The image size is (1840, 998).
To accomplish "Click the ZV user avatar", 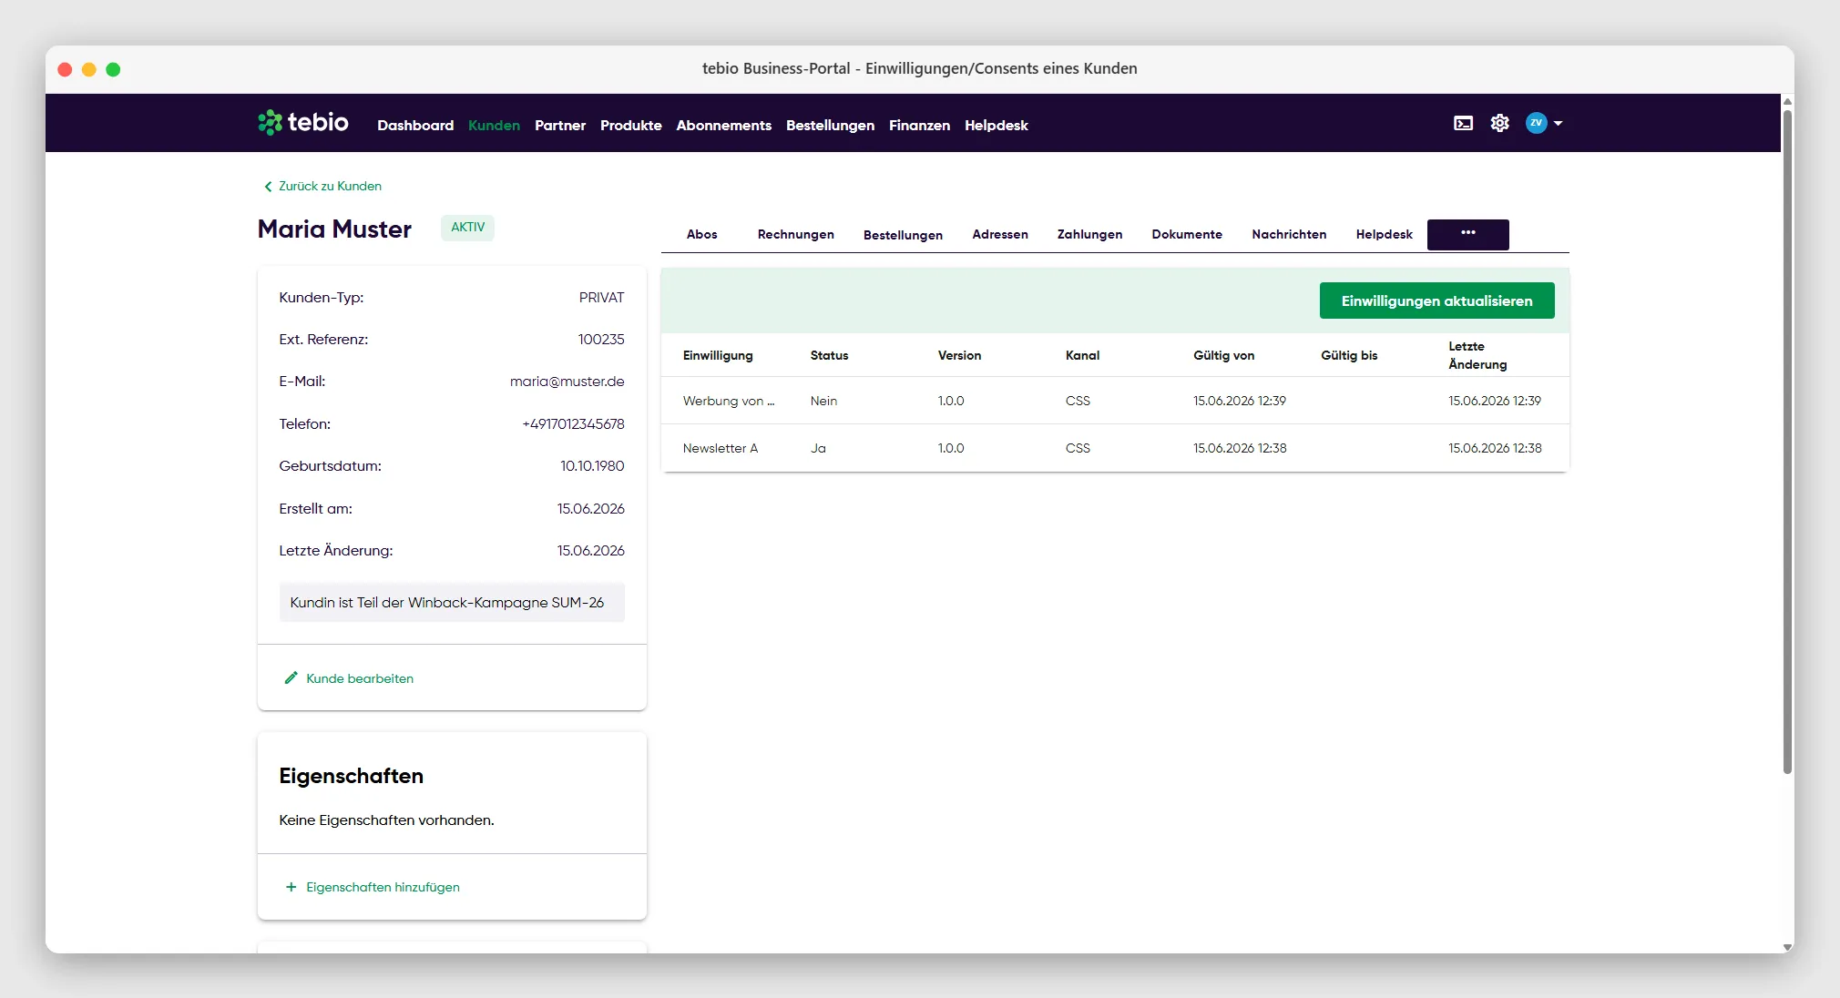I will click(1536, 123).
